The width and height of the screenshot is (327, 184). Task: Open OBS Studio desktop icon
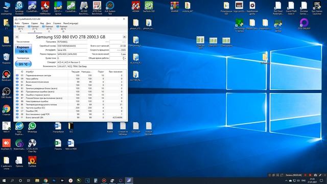pyautogui.click(x=6, y=93)
